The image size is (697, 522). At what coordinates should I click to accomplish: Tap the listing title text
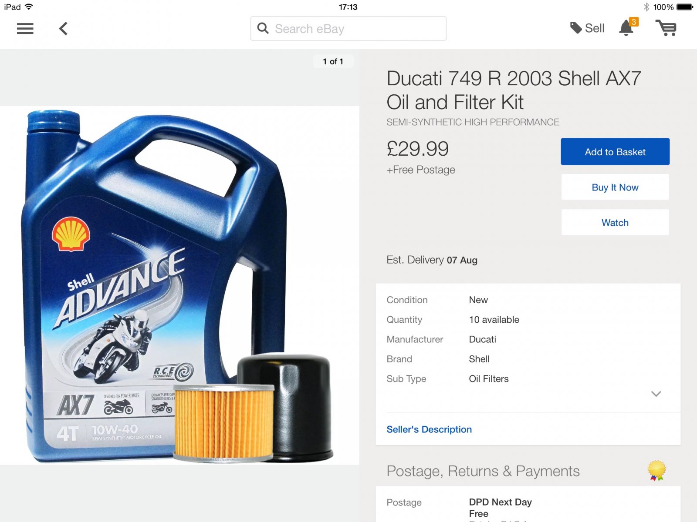point(514,90)
